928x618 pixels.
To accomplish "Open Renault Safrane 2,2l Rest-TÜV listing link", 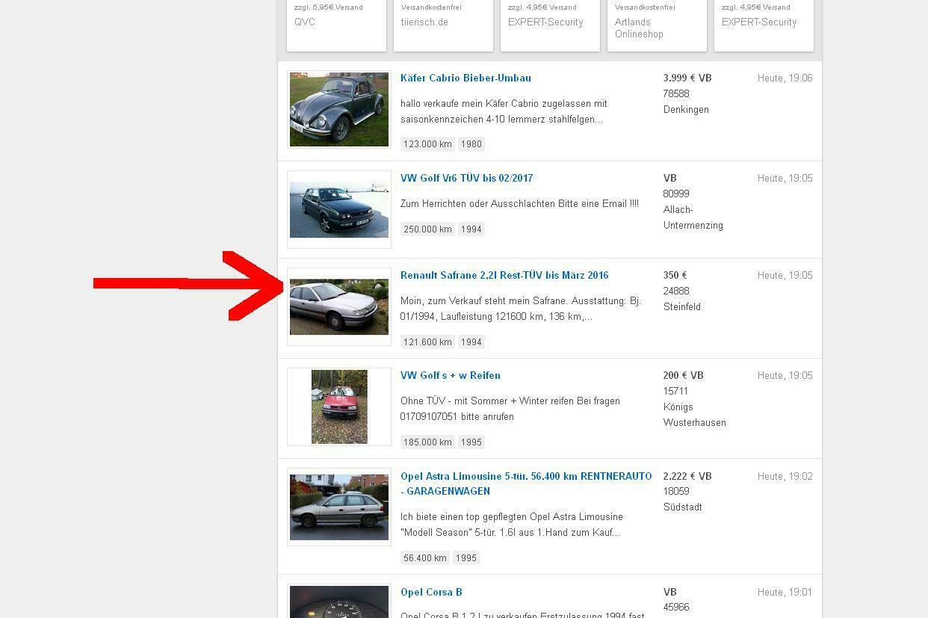I will click(504, 275).
